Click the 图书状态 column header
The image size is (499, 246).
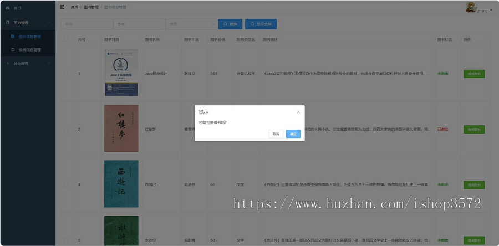tap(445, 40)
